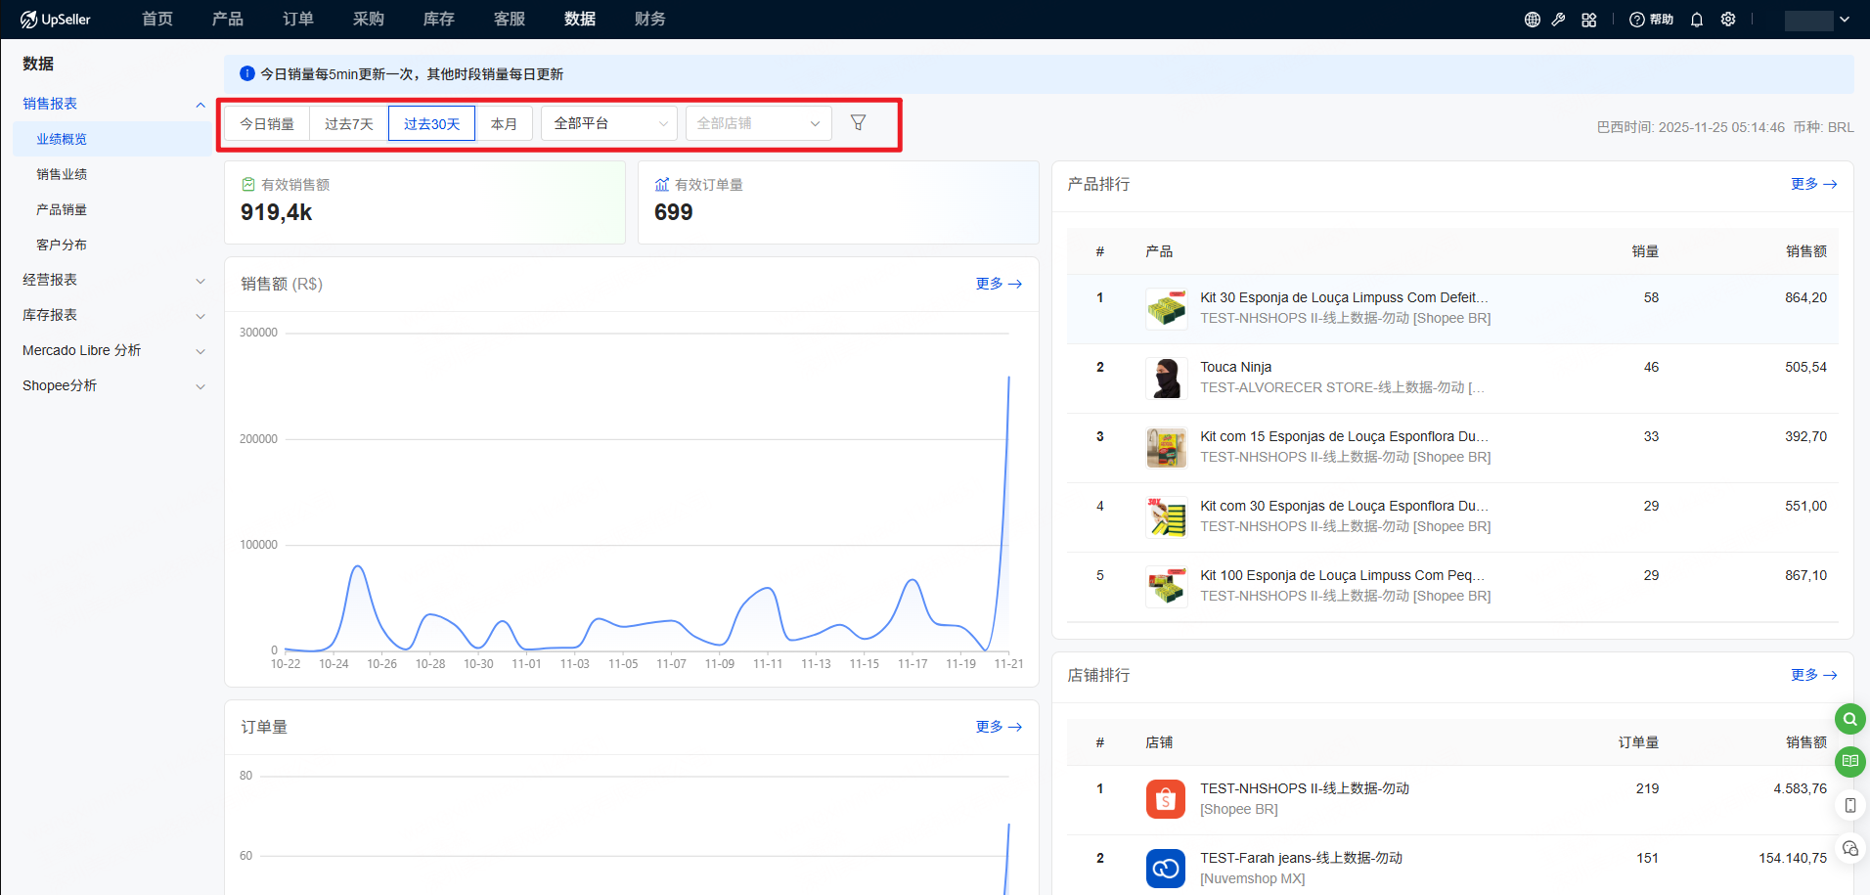Click the green floating search button
This screenshot has width=1870, height=895.
pos(1849,719)
